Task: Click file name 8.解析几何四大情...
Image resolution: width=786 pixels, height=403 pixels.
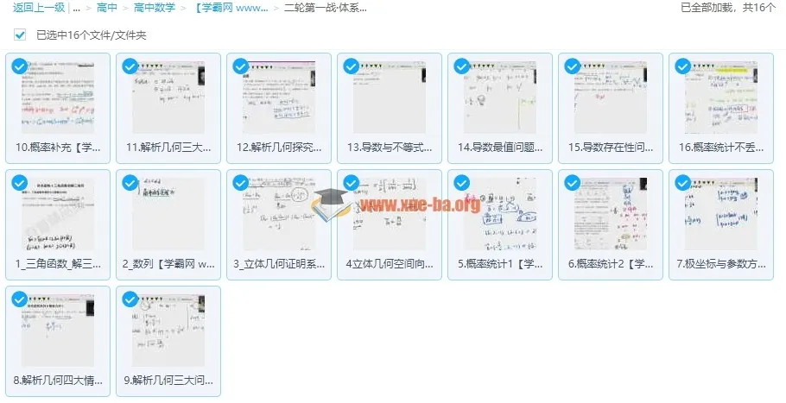Action: click(x=58, y=381)
